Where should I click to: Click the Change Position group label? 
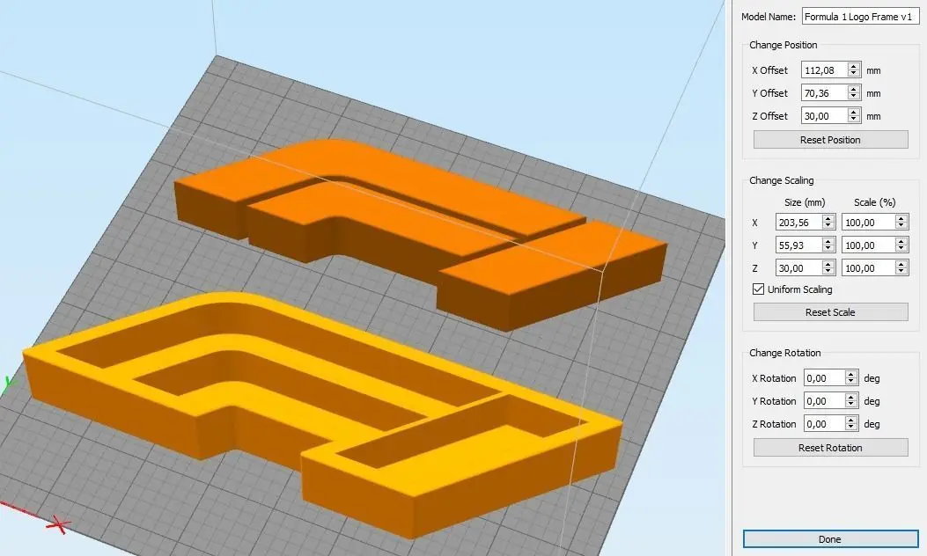(784, 45)
